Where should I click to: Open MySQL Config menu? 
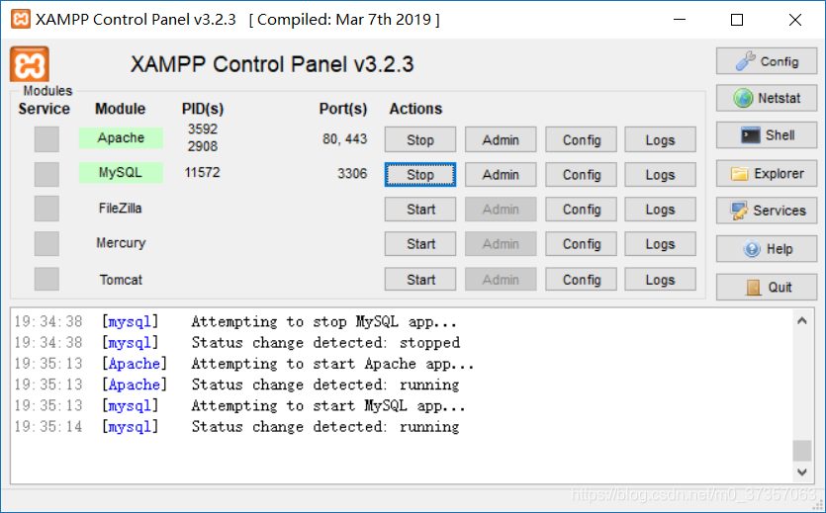tap(581, 174)
